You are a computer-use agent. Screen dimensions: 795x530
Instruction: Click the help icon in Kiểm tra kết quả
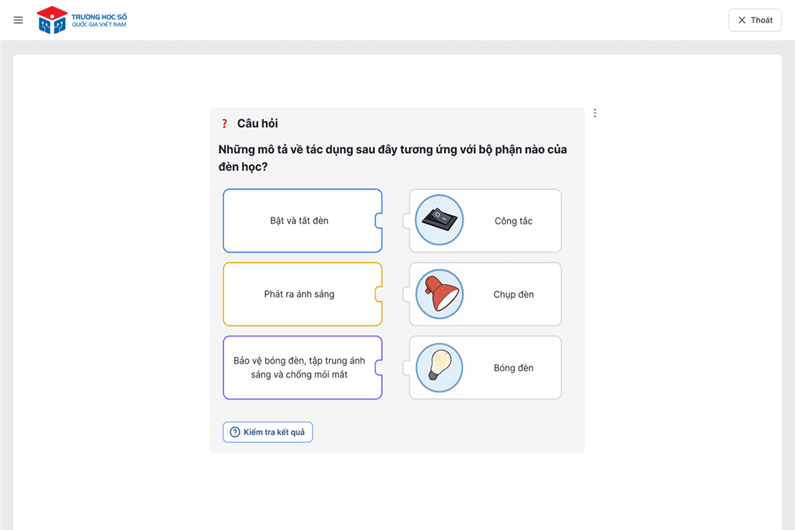(235, 432)
